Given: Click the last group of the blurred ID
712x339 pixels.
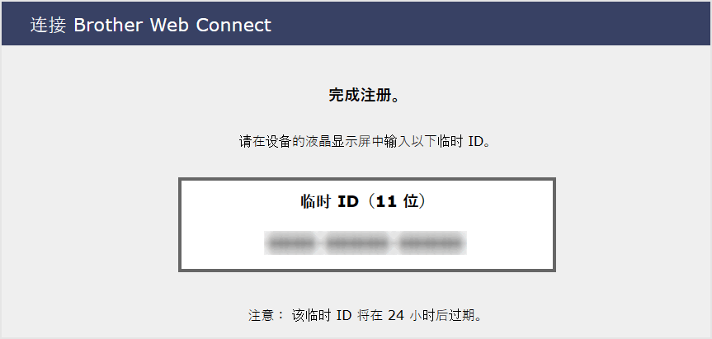Looking at the screenshot, I should (429, 242).
